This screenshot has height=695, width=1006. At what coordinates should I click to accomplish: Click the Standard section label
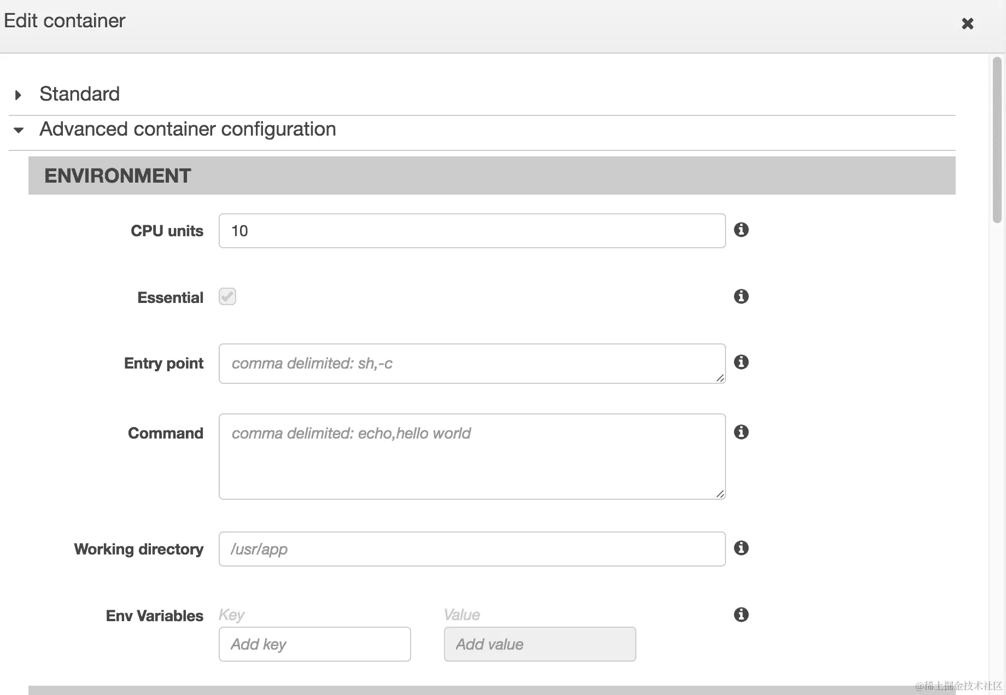coord(79,94)
